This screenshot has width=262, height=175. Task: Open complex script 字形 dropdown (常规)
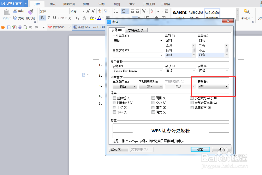pyautogui.click(x=180, y=71)
